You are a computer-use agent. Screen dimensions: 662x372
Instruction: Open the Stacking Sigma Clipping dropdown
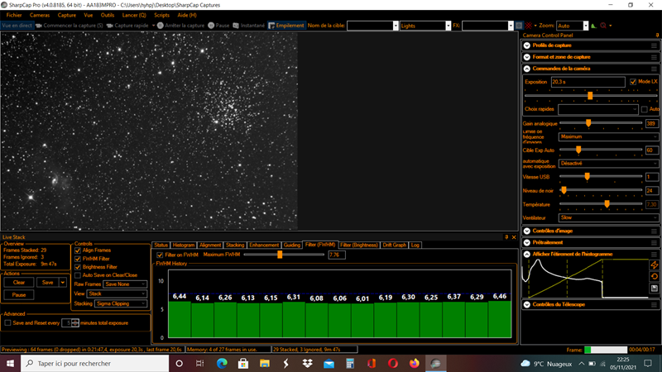121,303
